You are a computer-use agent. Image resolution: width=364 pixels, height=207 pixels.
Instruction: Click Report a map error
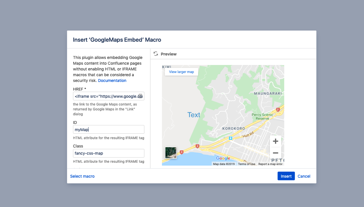tap(270, 164)
